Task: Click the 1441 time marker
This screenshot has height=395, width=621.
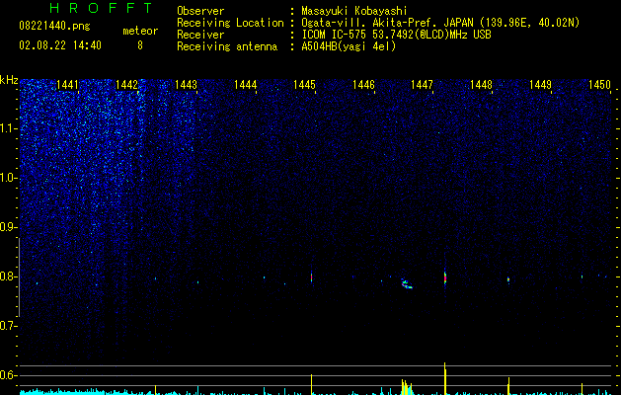Action: [68, 85]
